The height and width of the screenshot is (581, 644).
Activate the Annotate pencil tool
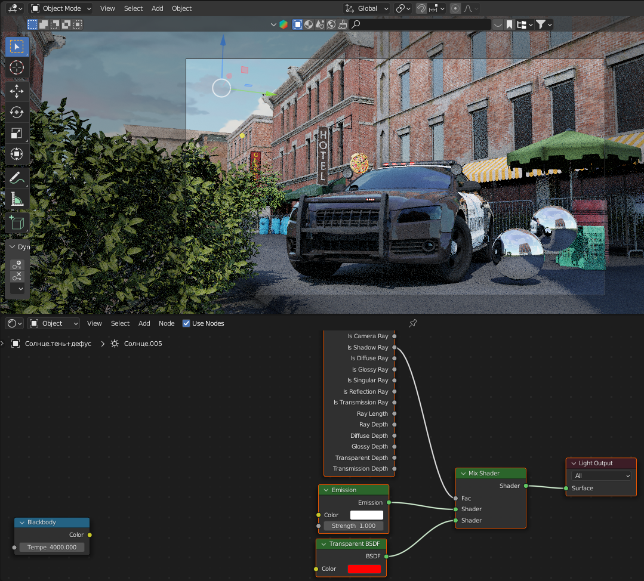point(17,178)
